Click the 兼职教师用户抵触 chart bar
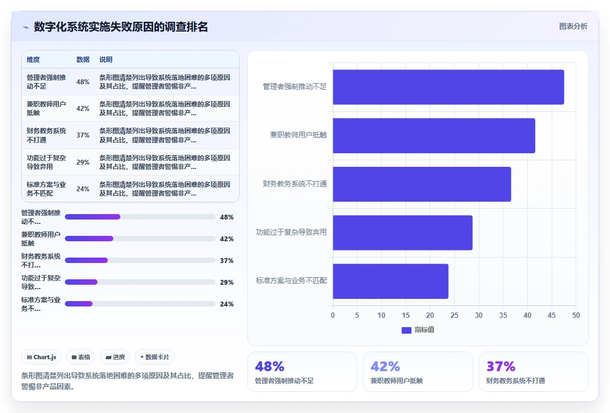Viewport: 610px width, 413px height. pyautogui.click(x=434, y=135)
